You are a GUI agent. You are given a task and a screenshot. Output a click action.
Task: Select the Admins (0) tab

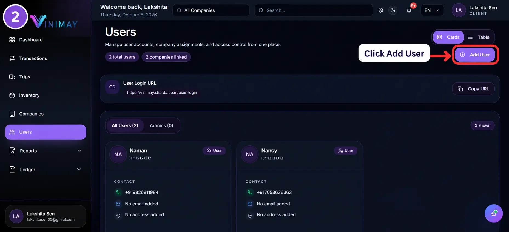click(161, 125)
